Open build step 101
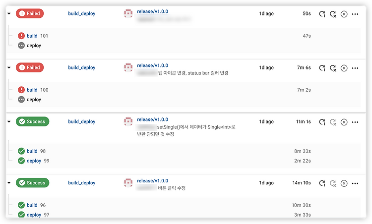Image resolution: width=372 pixels, height=224 pixels. pos(32,36)
